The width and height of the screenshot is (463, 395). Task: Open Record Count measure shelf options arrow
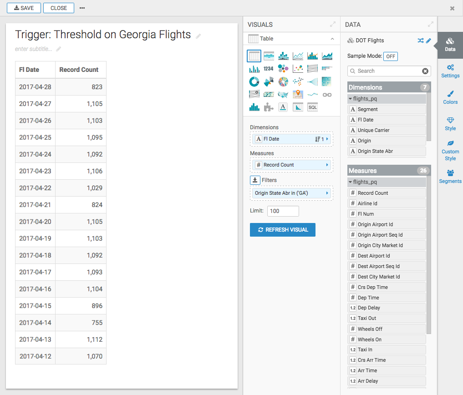(327, 165)
